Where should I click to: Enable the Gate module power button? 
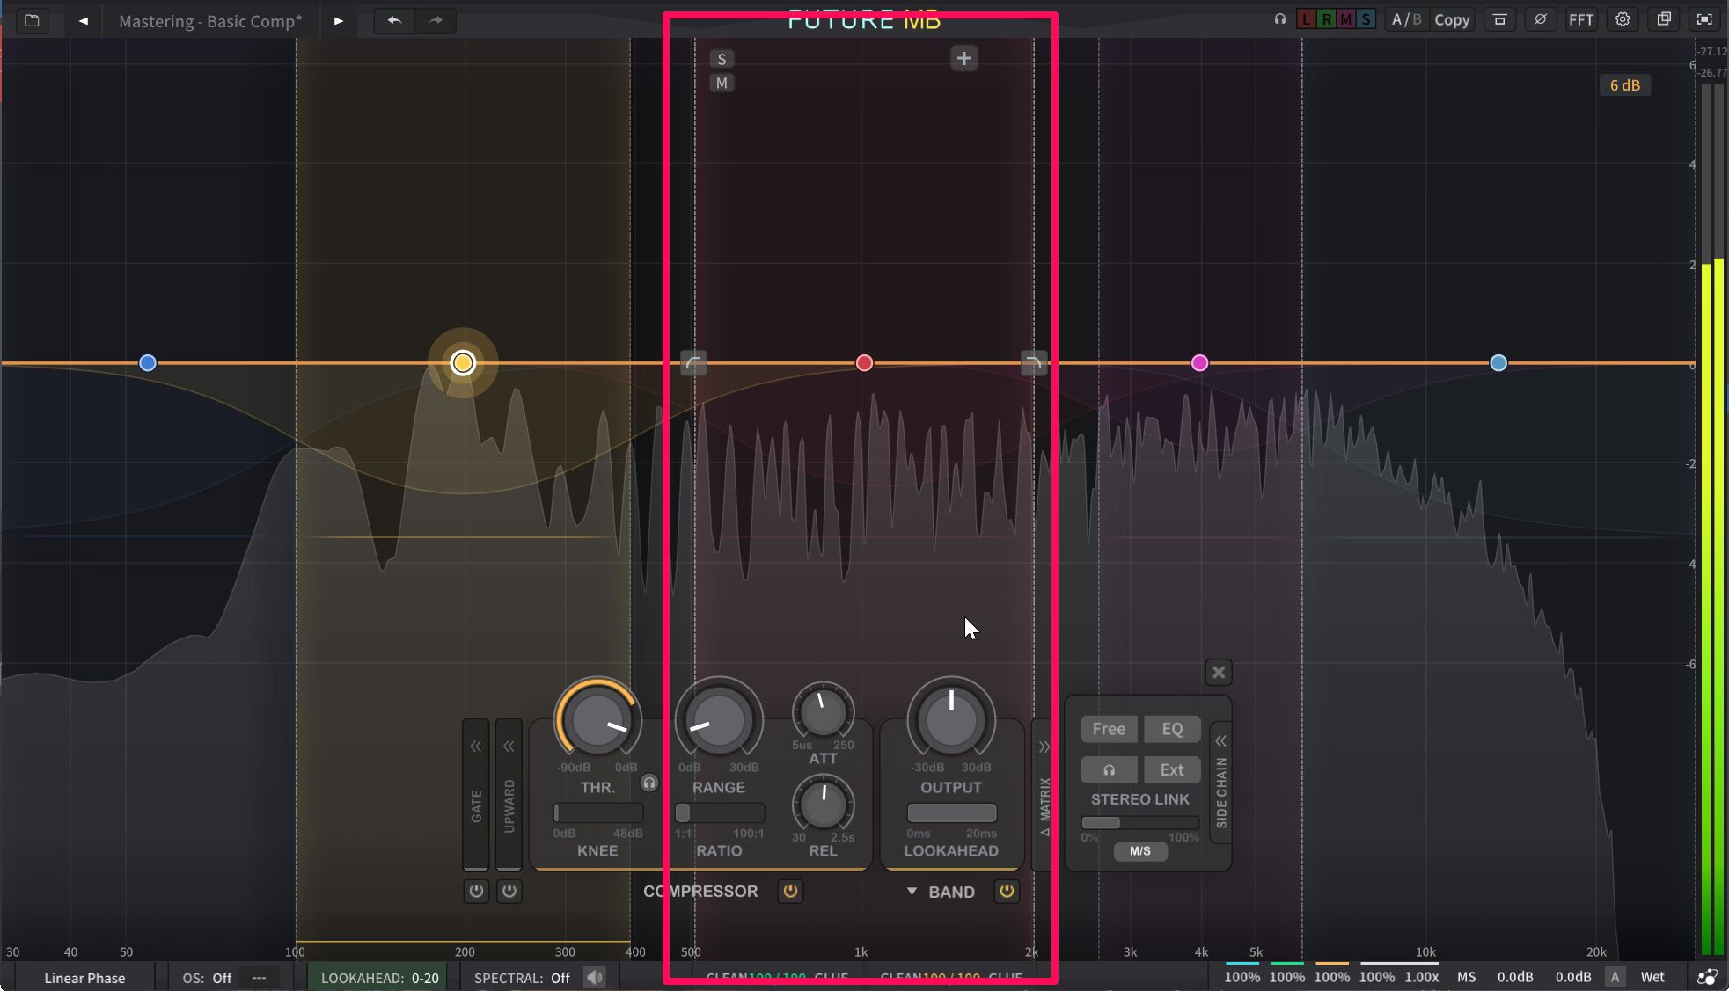tap(476, 892)
